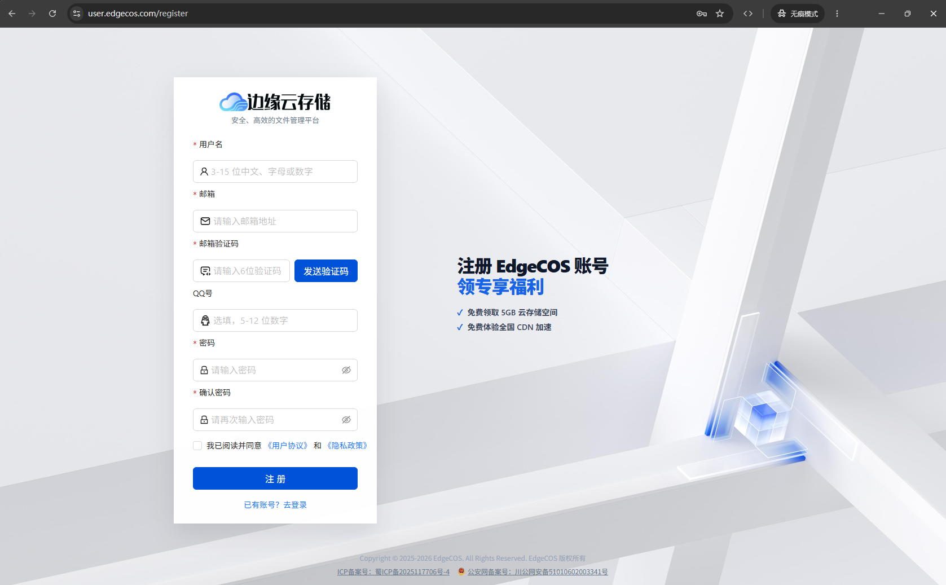Show password in 密码 field
The image size is (946, 585).
coord(346,370)
